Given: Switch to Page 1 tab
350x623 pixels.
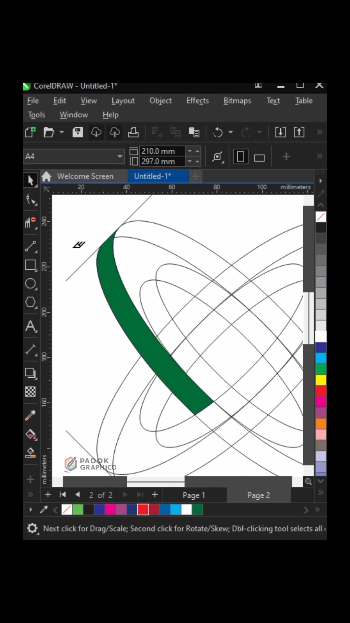Looking at the screenshot, I should pyautogui.click(x=194, y=495).
